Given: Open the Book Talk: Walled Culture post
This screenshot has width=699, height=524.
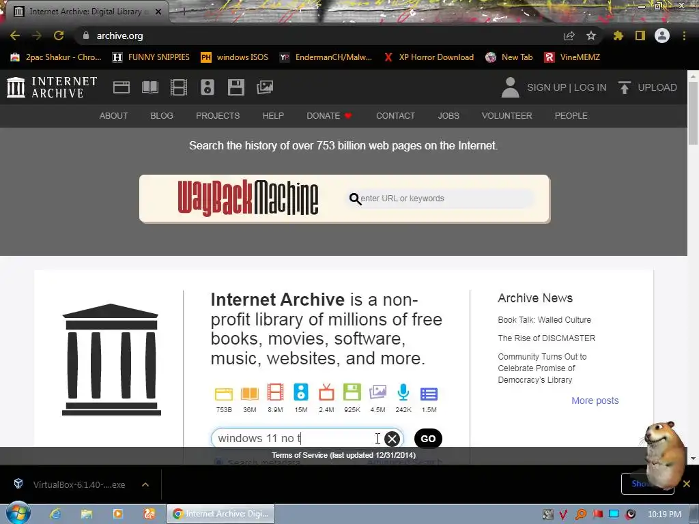Looking at the screenshot, I should (x=544, y=320).
